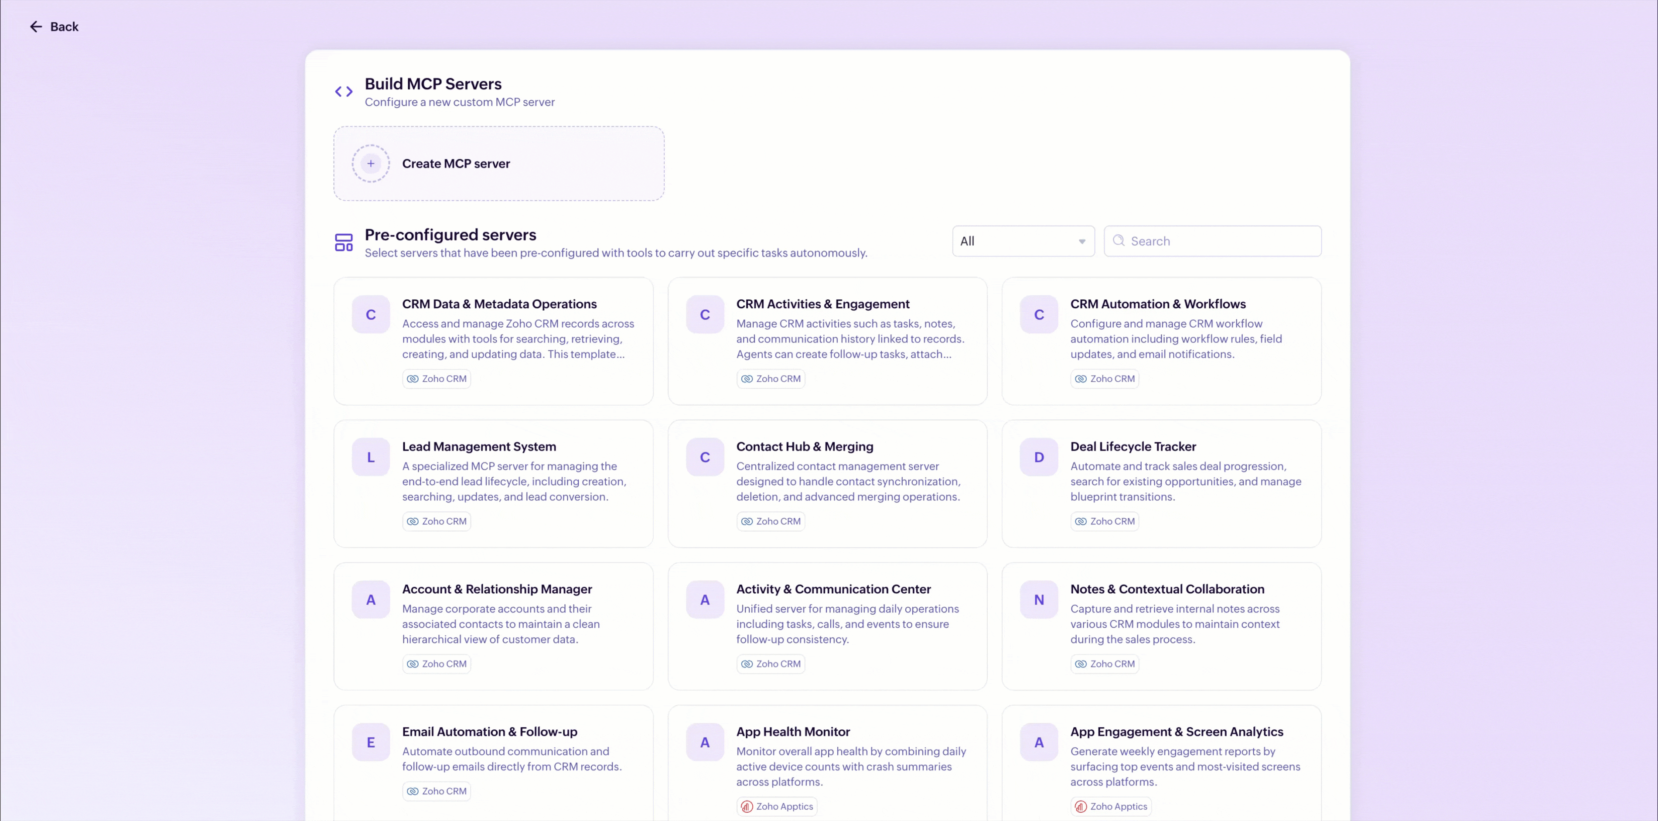The height and width of the screenshot is (821, 1658).
Task: Click the A avatar of Activity & Communication Center
Action: [705, 599]
